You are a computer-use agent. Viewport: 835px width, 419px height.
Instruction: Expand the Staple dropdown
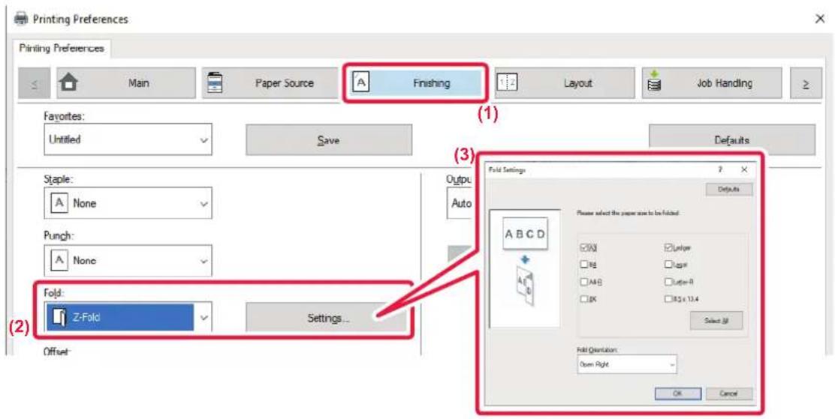pos(128,202)
